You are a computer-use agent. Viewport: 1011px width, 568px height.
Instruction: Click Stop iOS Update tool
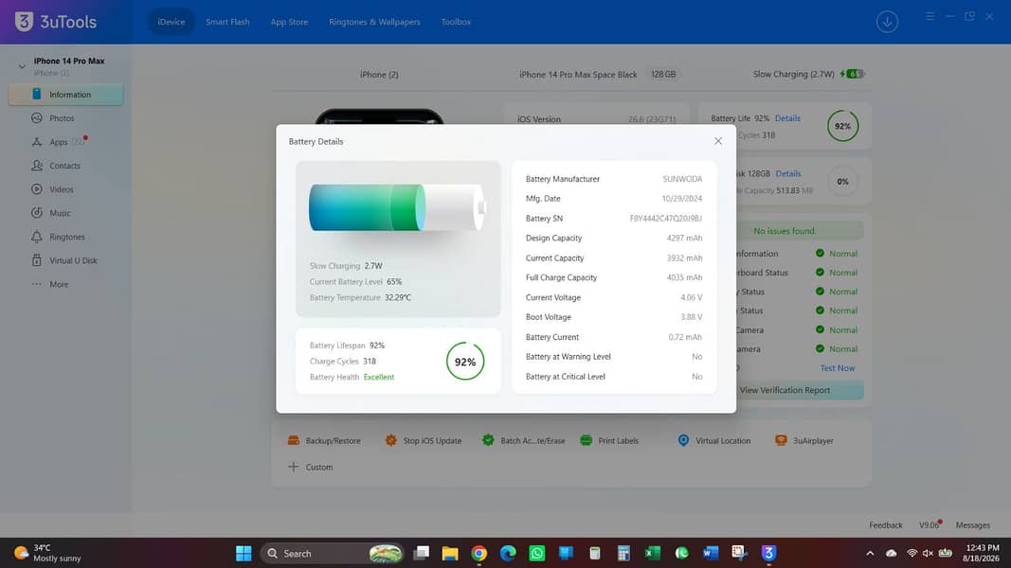[423, 441]
